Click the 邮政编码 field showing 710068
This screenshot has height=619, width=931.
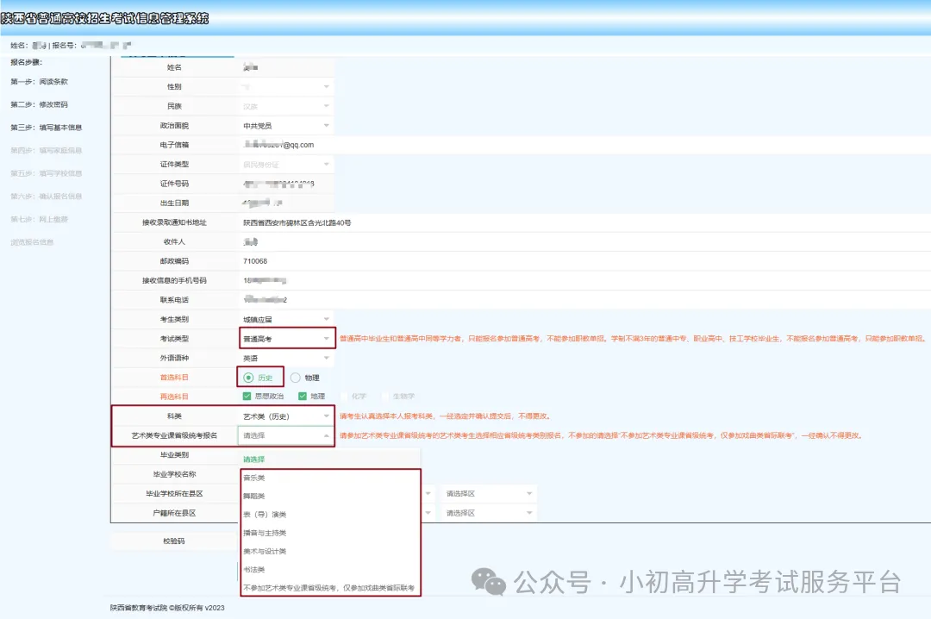click(584, 261)
